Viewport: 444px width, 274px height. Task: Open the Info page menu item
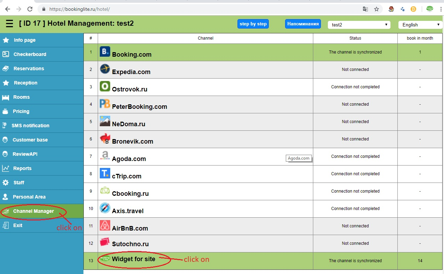tap(42, 40)
